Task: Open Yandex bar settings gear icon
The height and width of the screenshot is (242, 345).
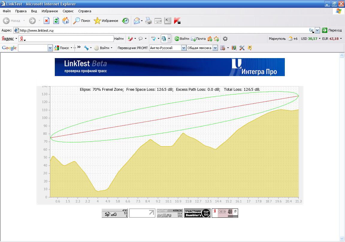Action: pos(225,39)
